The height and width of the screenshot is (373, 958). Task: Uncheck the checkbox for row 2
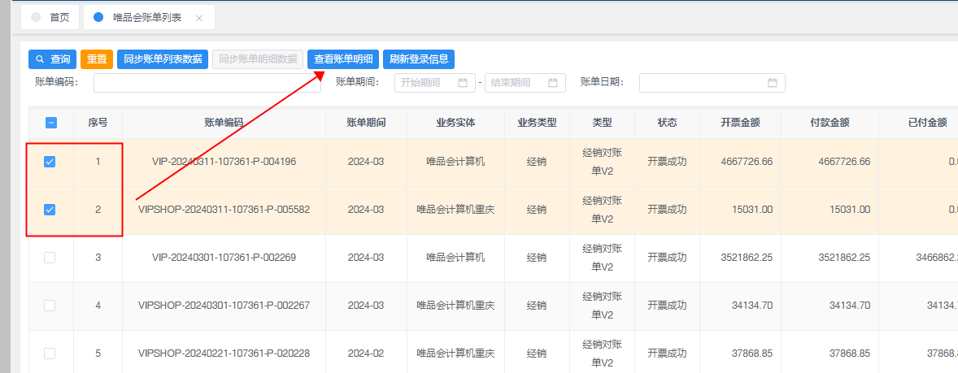click(50, 210)
